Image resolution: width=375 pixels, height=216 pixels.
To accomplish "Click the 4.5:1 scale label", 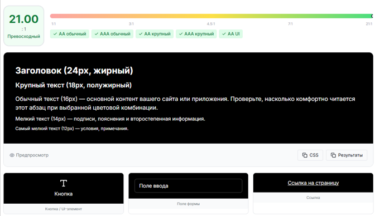I will pyautogui.click(x=211, y=24).
